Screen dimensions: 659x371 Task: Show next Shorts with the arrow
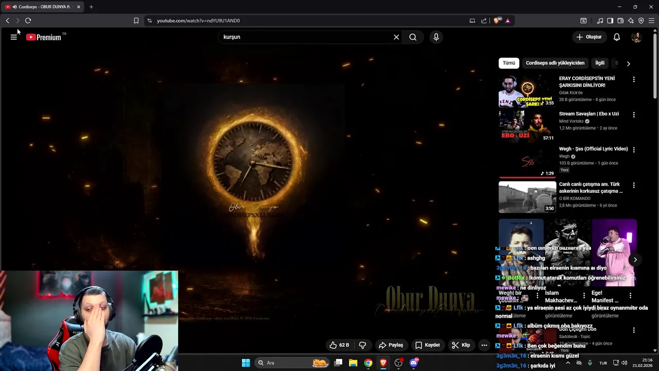point(635,260)
